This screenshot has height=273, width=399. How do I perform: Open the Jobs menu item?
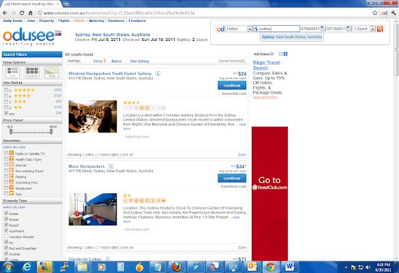(31, 20)
